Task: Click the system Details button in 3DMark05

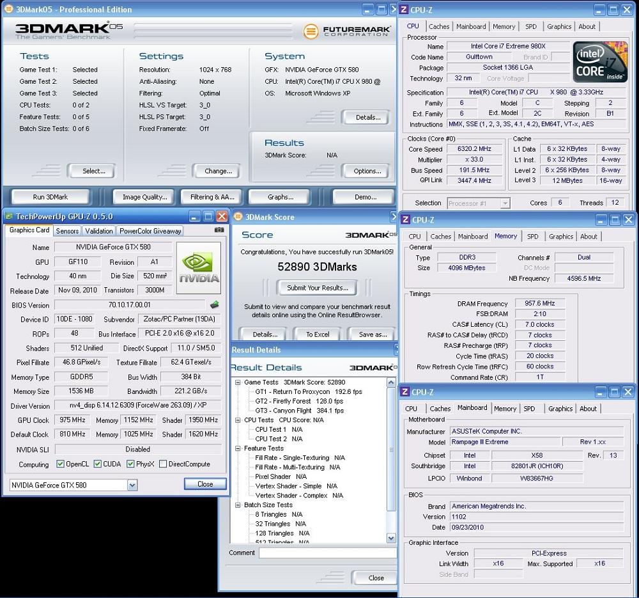Action: [x=367, y=117]
